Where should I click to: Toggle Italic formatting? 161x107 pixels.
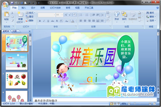[x=44, y=21]
